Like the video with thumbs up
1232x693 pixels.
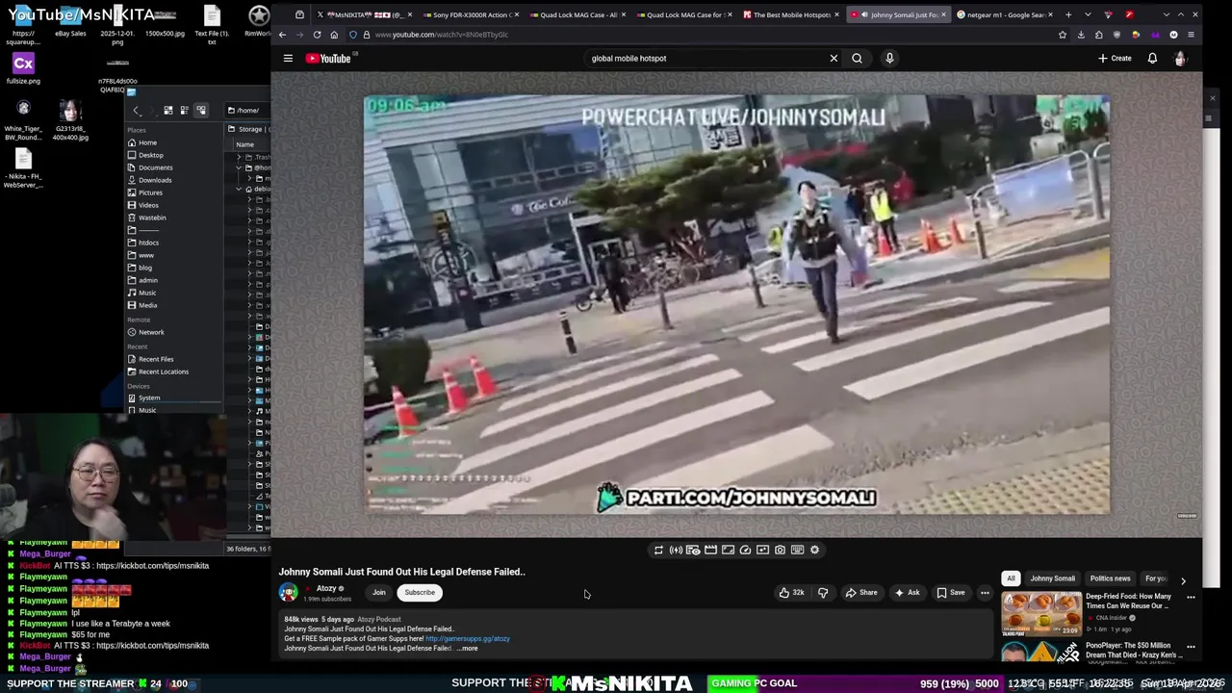point(791,593)
